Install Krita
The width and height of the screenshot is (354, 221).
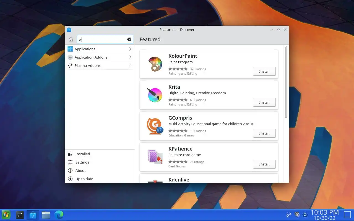coord(264,102)
